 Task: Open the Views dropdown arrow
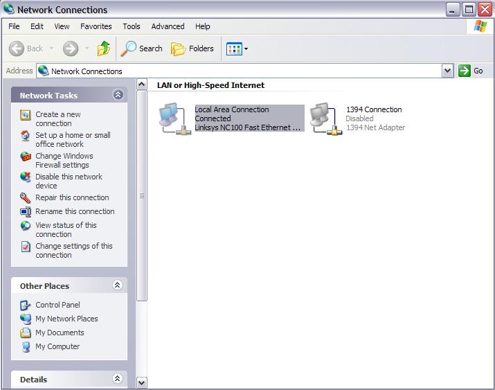point(246,48)
